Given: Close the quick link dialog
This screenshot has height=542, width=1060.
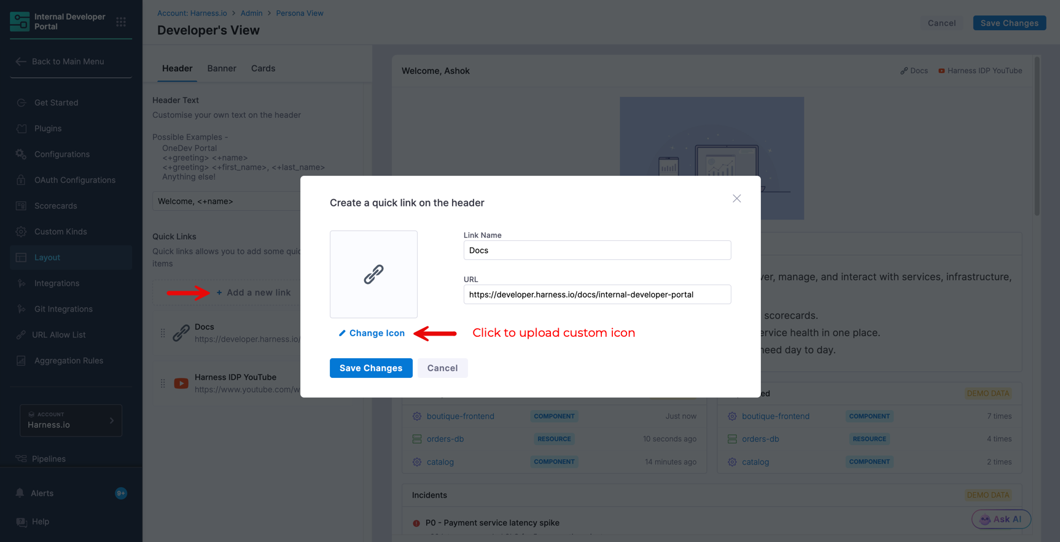Looking at the screenshot, I should click(736, 198).
